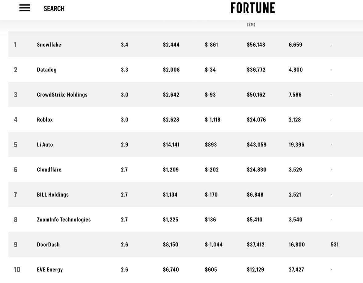Select the DoorDash company name

(48, 244)
